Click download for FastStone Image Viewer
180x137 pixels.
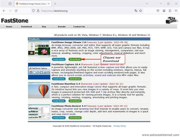tap(75, 59)
